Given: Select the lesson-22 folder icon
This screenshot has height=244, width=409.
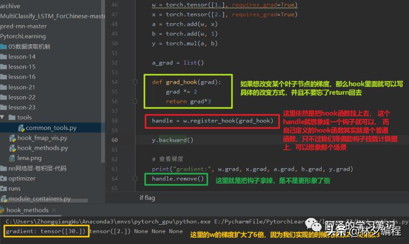Looking at the screenshot, I should [x=4, y=97].
